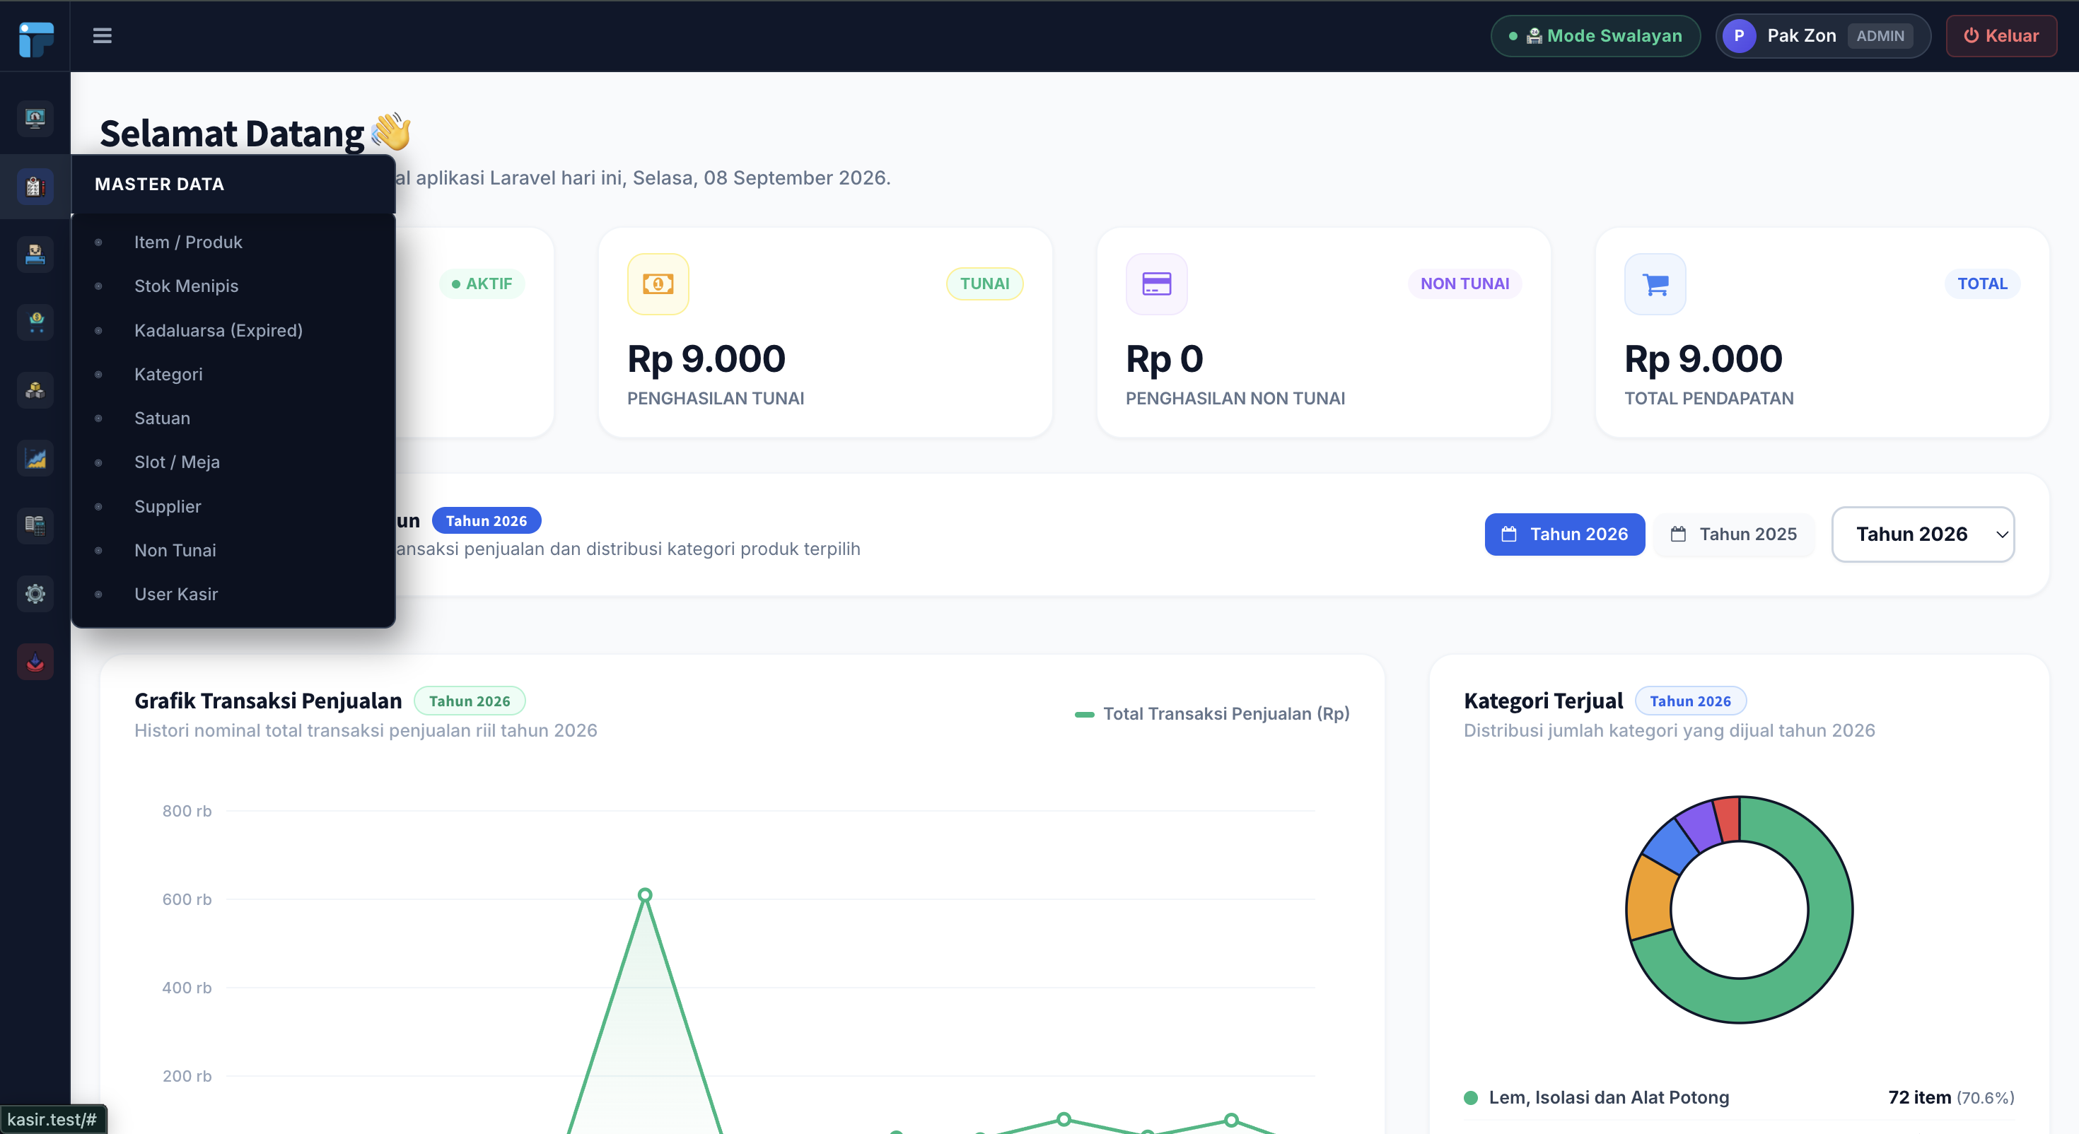The image size is (2079, 1134).
Task: Click the green Tahun 2026 badge on sales chart
Action: tap(470, 701)
